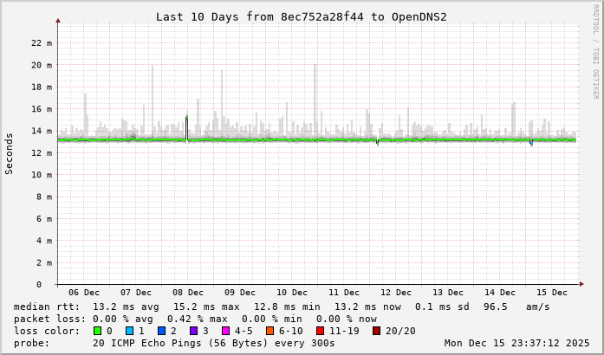The image size is (604, 355).
Task: Select the purple loss 3 legend swatch
Action: (193, 331)
